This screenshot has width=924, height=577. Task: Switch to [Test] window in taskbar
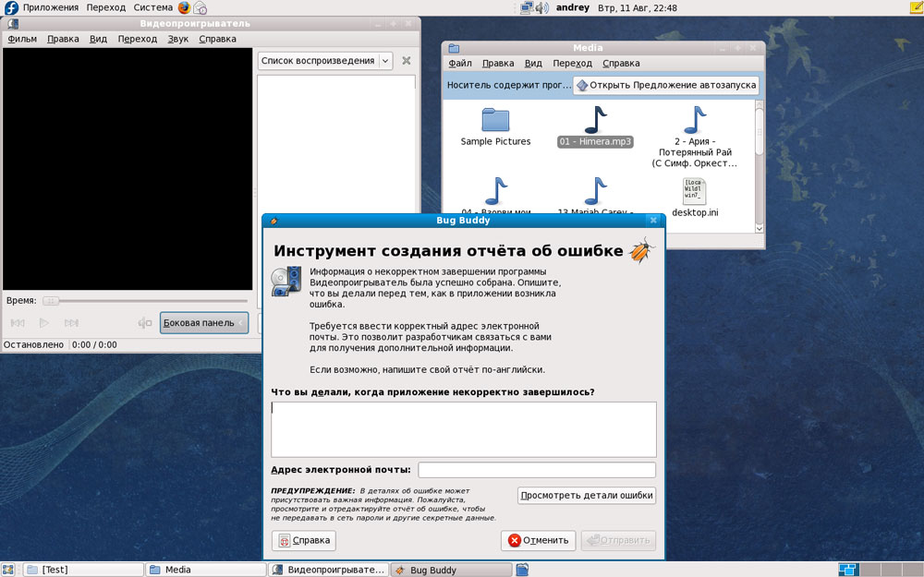(84, 570)
